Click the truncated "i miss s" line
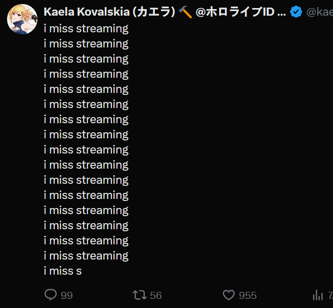333x308 pixels. [63, 271]
